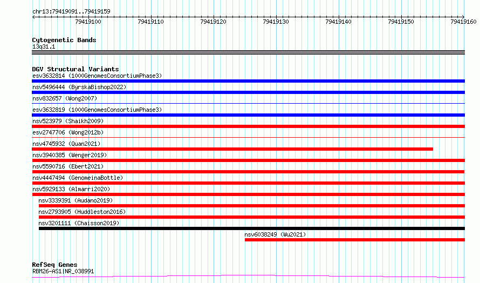Click ruler position 79419160
The width and height of the screenshot is (480, 283).
click(463, 22)
